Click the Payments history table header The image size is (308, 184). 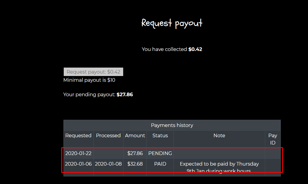172,125
